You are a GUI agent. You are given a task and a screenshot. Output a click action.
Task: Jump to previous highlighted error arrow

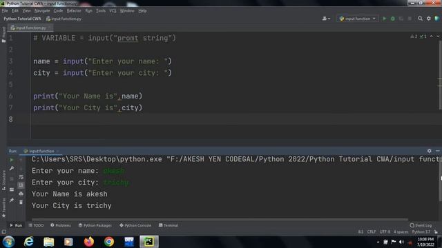point(432,37)
